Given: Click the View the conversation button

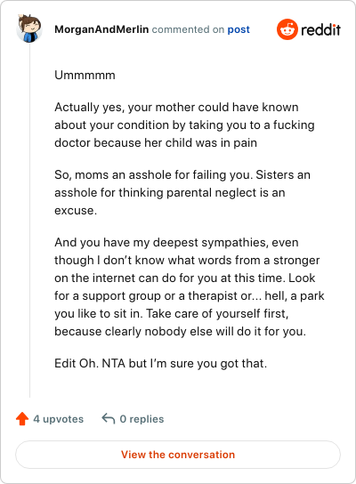Looking at the screenshot, I should 178,455.
